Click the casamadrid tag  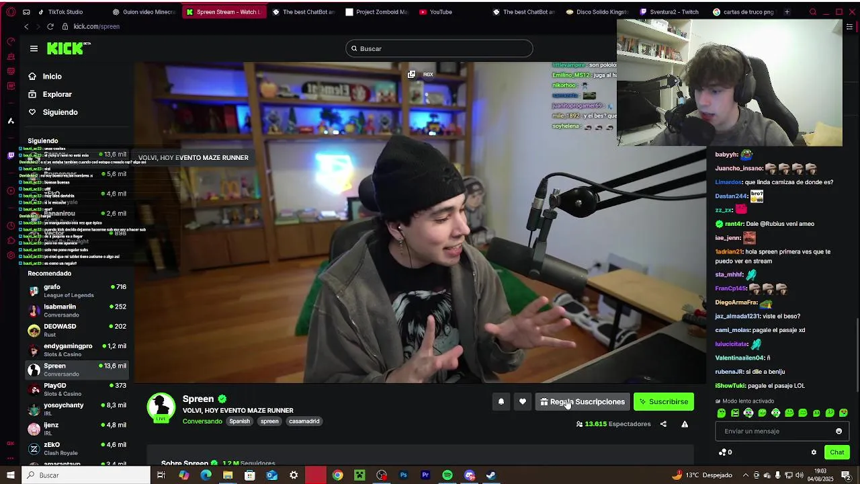coord(304,421)
